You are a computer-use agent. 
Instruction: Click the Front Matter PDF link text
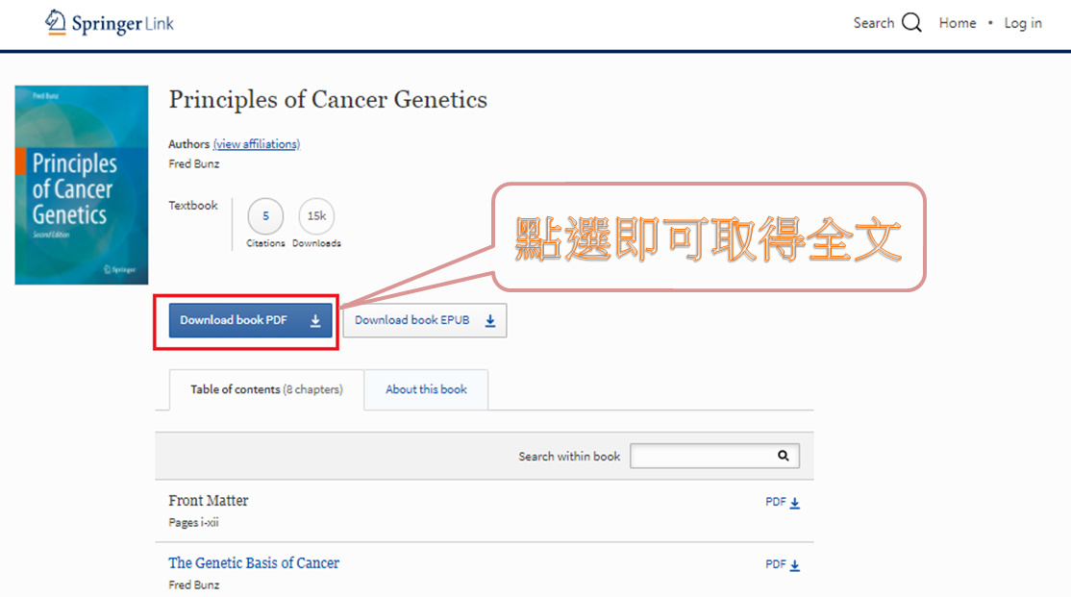pos(775,502)
